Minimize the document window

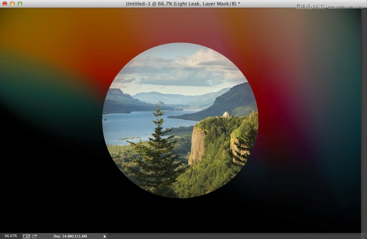click(x=12, y=3)
